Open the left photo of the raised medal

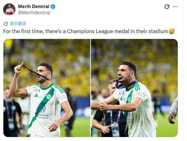tap(47, 88)
